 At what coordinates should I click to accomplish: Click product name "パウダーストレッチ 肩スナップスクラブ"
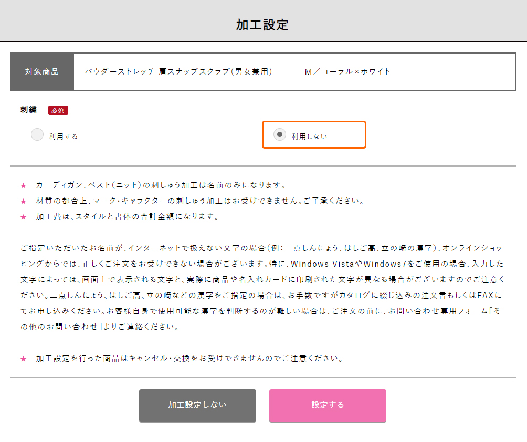tap(178, 72)
